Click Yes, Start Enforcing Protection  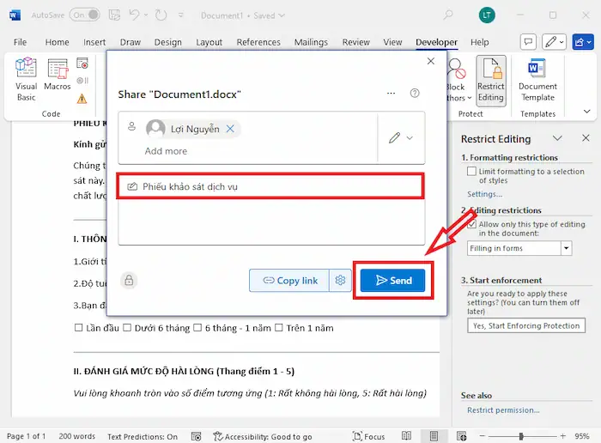[527, 325]
